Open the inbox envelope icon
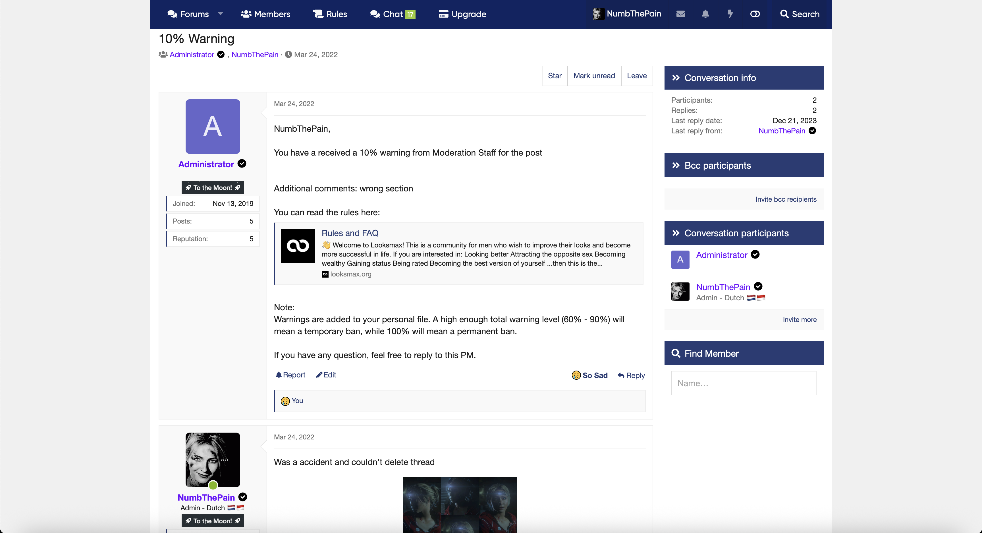Screen dimensions: 982x533 click(x=680, y=14)
